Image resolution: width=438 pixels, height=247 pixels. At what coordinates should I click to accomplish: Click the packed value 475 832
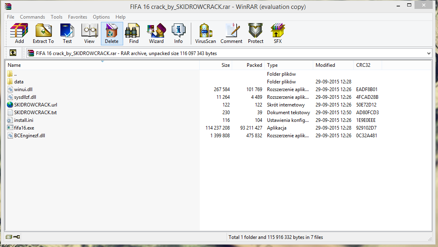click(254, 135)
